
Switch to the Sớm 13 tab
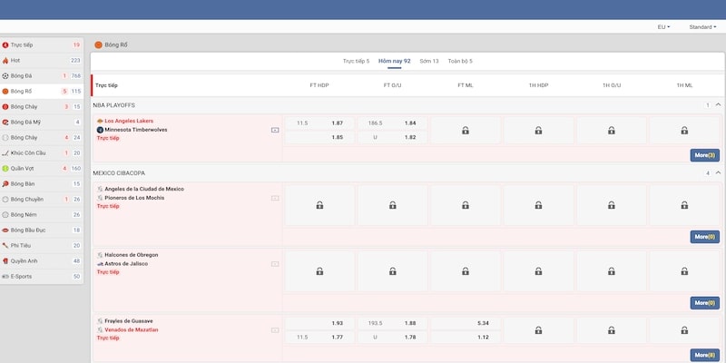point(429,61)
